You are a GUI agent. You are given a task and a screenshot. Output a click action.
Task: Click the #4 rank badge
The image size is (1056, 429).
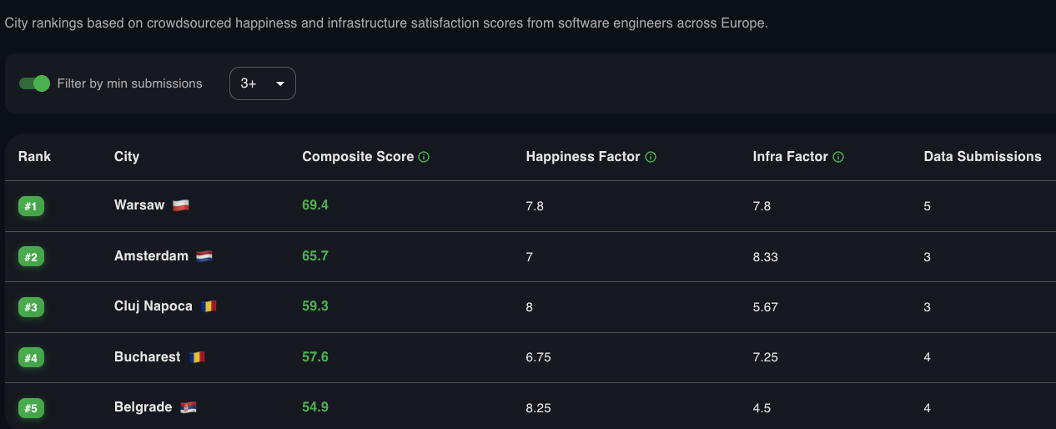pyautogui.click(x=31, y=358)
